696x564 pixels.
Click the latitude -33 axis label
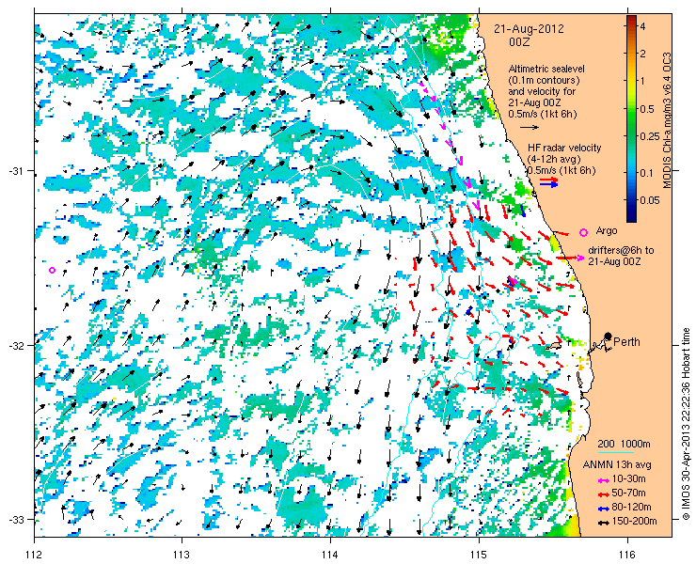(x=15, y=519)
